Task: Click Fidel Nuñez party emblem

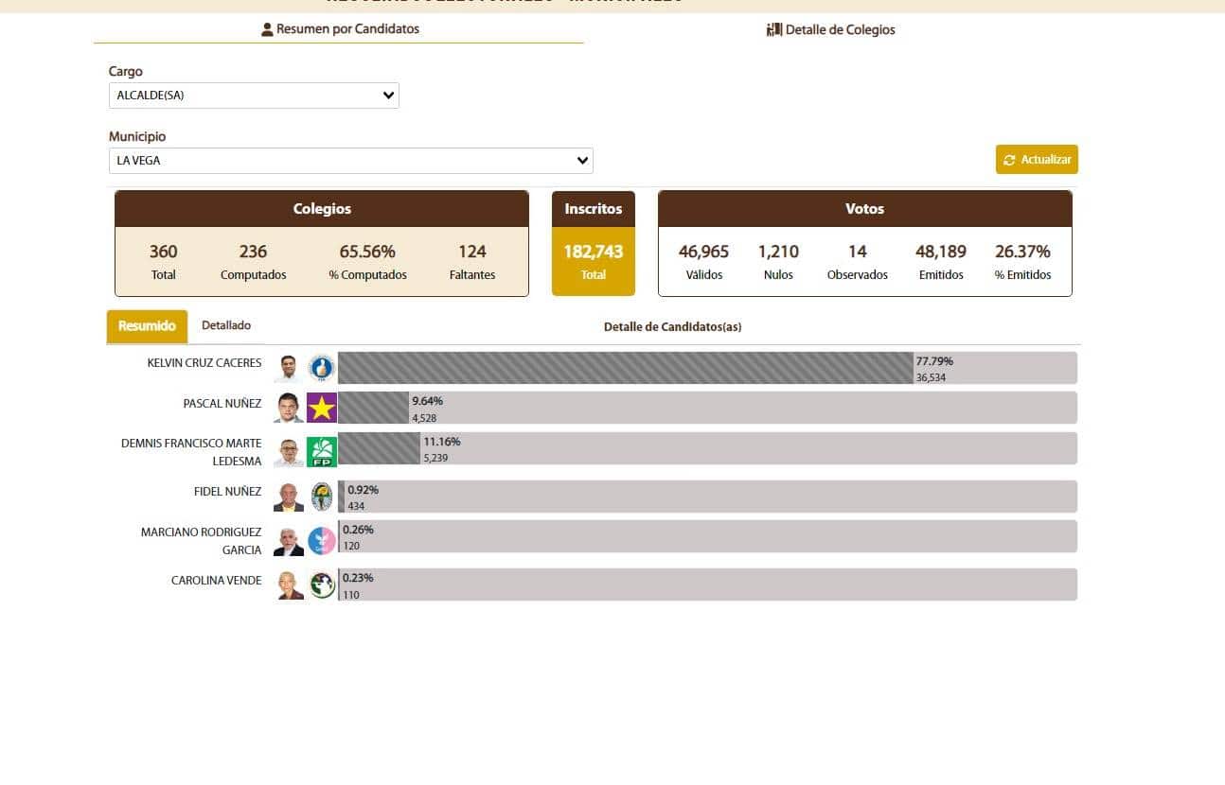Action: (x=322, y=497)
